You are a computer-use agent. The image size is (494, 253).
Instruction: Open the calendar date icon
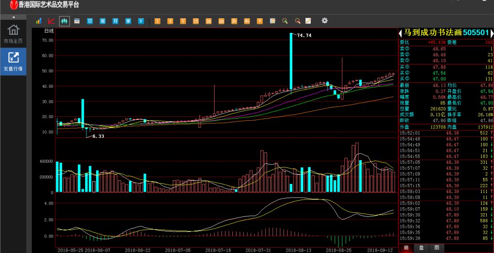tap(77, 21)
